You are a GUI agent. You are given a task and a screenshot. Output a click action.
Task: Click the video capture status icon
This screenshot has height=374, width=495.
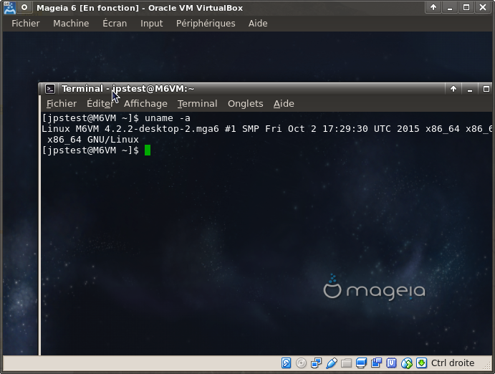(376, 363)
